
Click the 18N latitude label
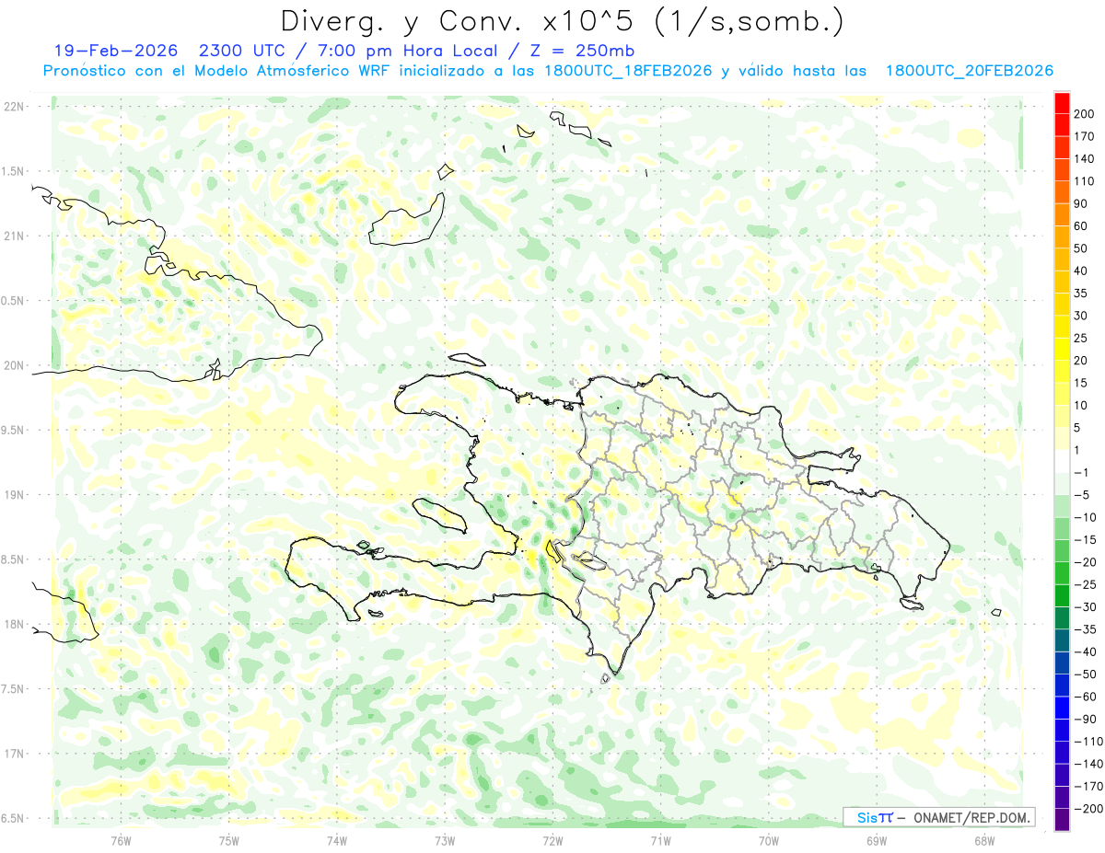14,625
